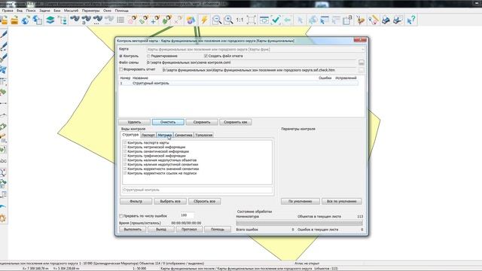The height and width of the screenshot is (271, 482).
Task: Click the binoculars with dots icon
Action: pos(98,20)
